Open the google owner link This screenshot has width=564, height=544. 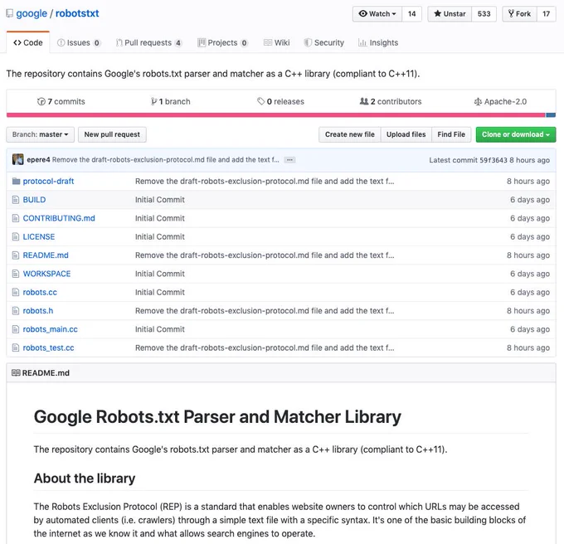click(x=32, y=13)
